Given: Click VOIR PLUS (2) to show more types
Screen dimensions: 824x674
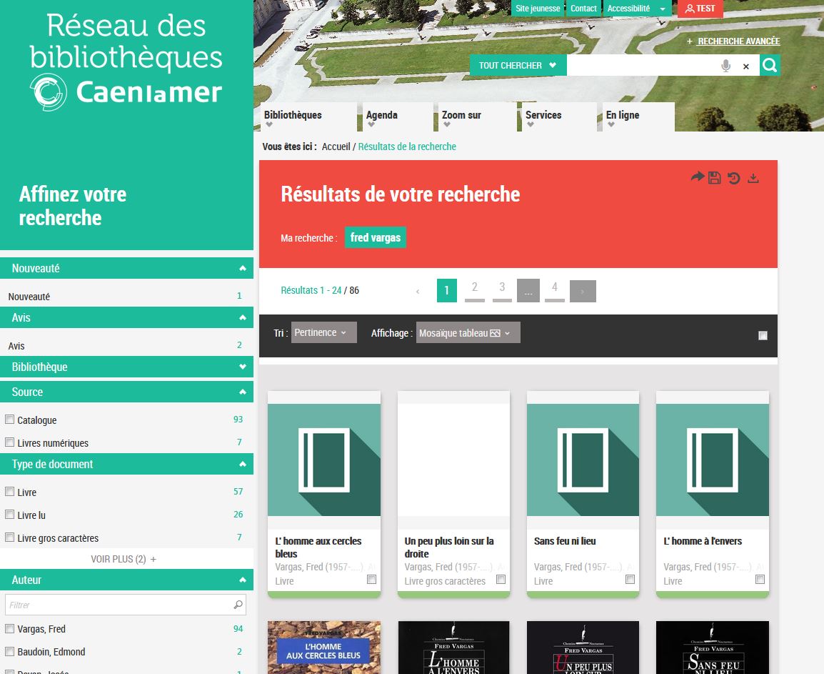Looking at the screenshot, I should (124, 559).
